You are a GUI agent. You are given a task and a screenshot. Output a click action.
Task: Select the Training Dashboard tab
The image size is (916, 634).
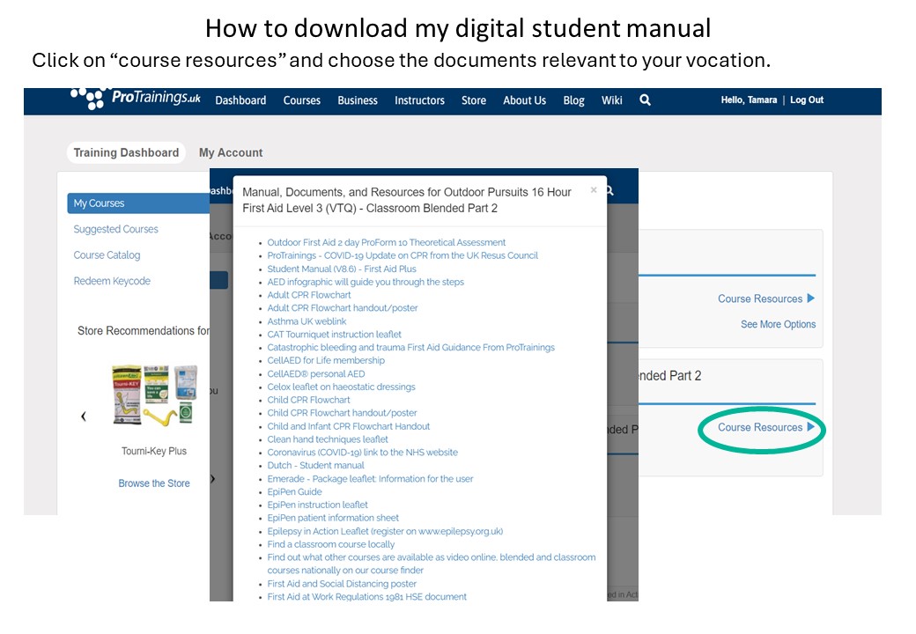pos(126,152)
